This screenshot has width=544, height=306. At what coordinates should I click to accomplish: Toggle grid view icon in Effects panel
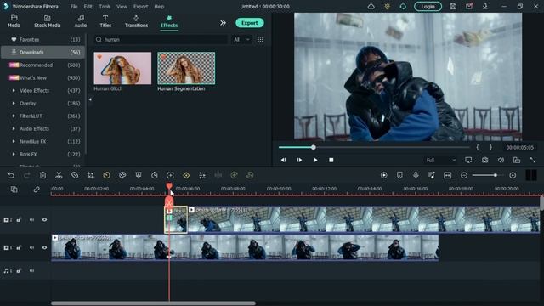(260, 40)
